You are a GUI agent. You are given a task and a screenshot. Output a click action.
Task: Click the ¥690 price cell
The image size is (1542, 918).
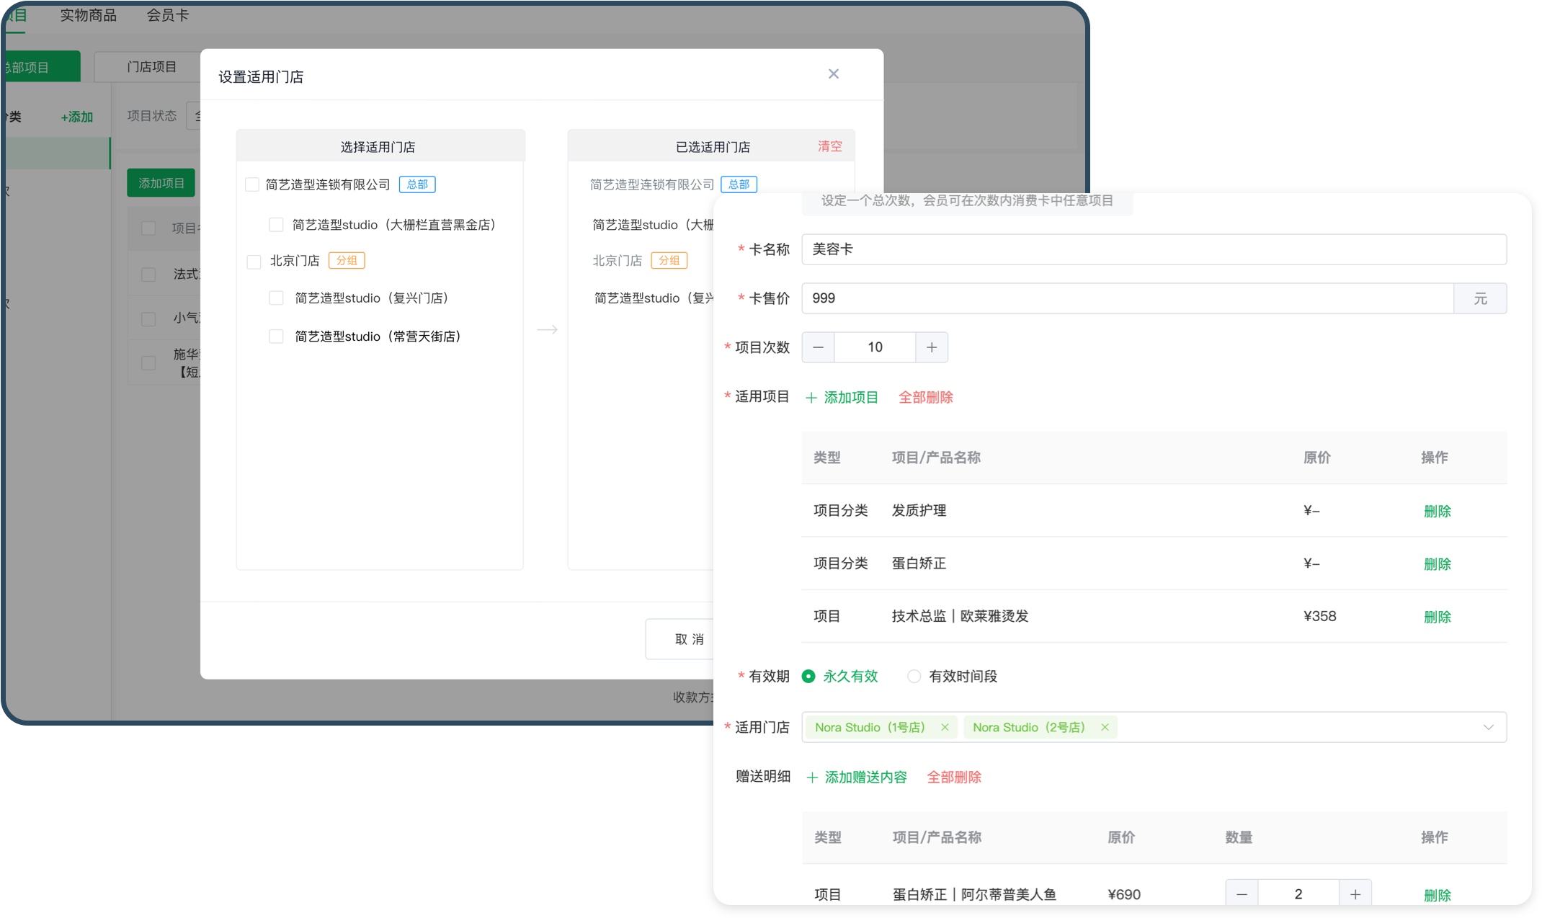(x=1124, y=894)
